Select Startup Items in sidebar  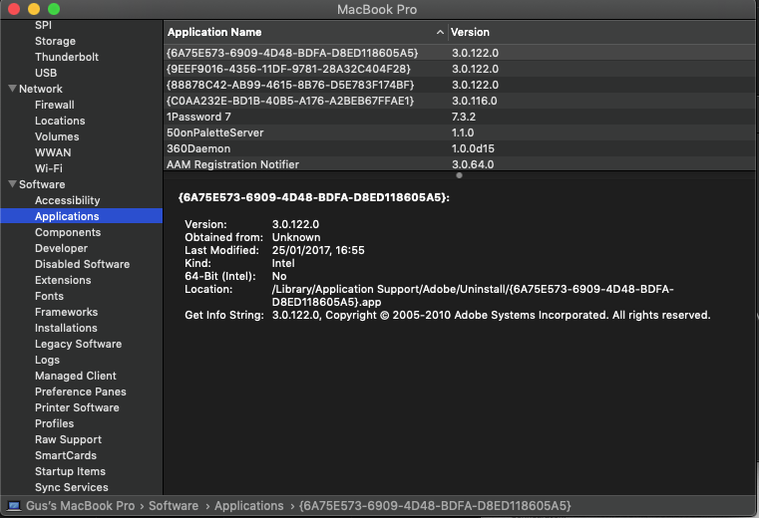70,472
